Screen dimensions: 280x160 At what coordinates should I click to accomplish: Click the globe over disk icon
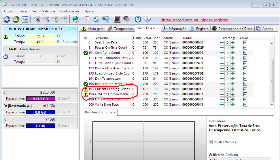click(x=76, y=19)
